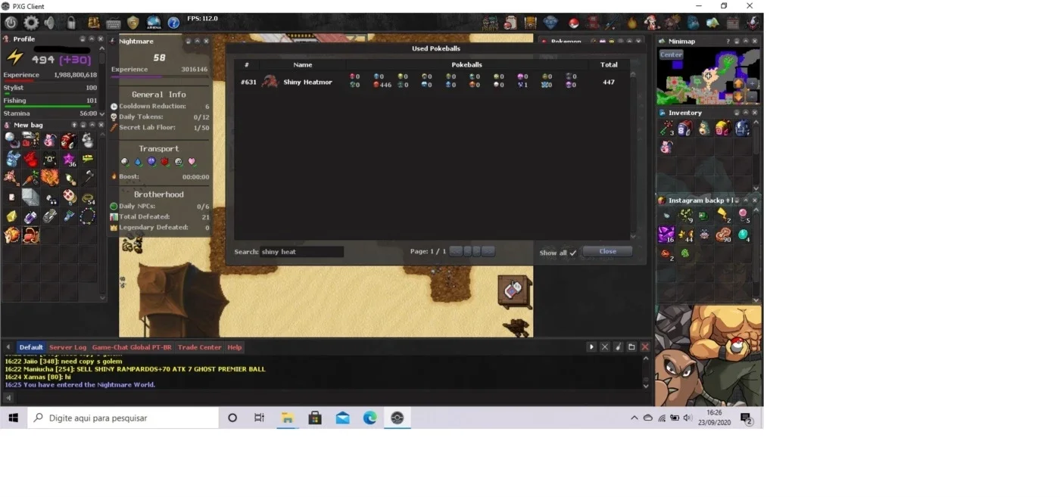Click the padlock icon in top toolbar
The width and height of the screenshot is (1060, 497).
tap(71, 23)
